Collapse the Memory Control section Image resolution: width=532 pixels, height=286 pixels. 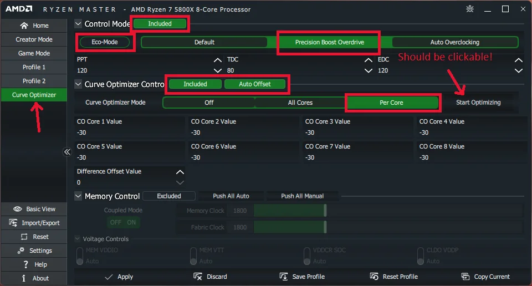point(78,196)
